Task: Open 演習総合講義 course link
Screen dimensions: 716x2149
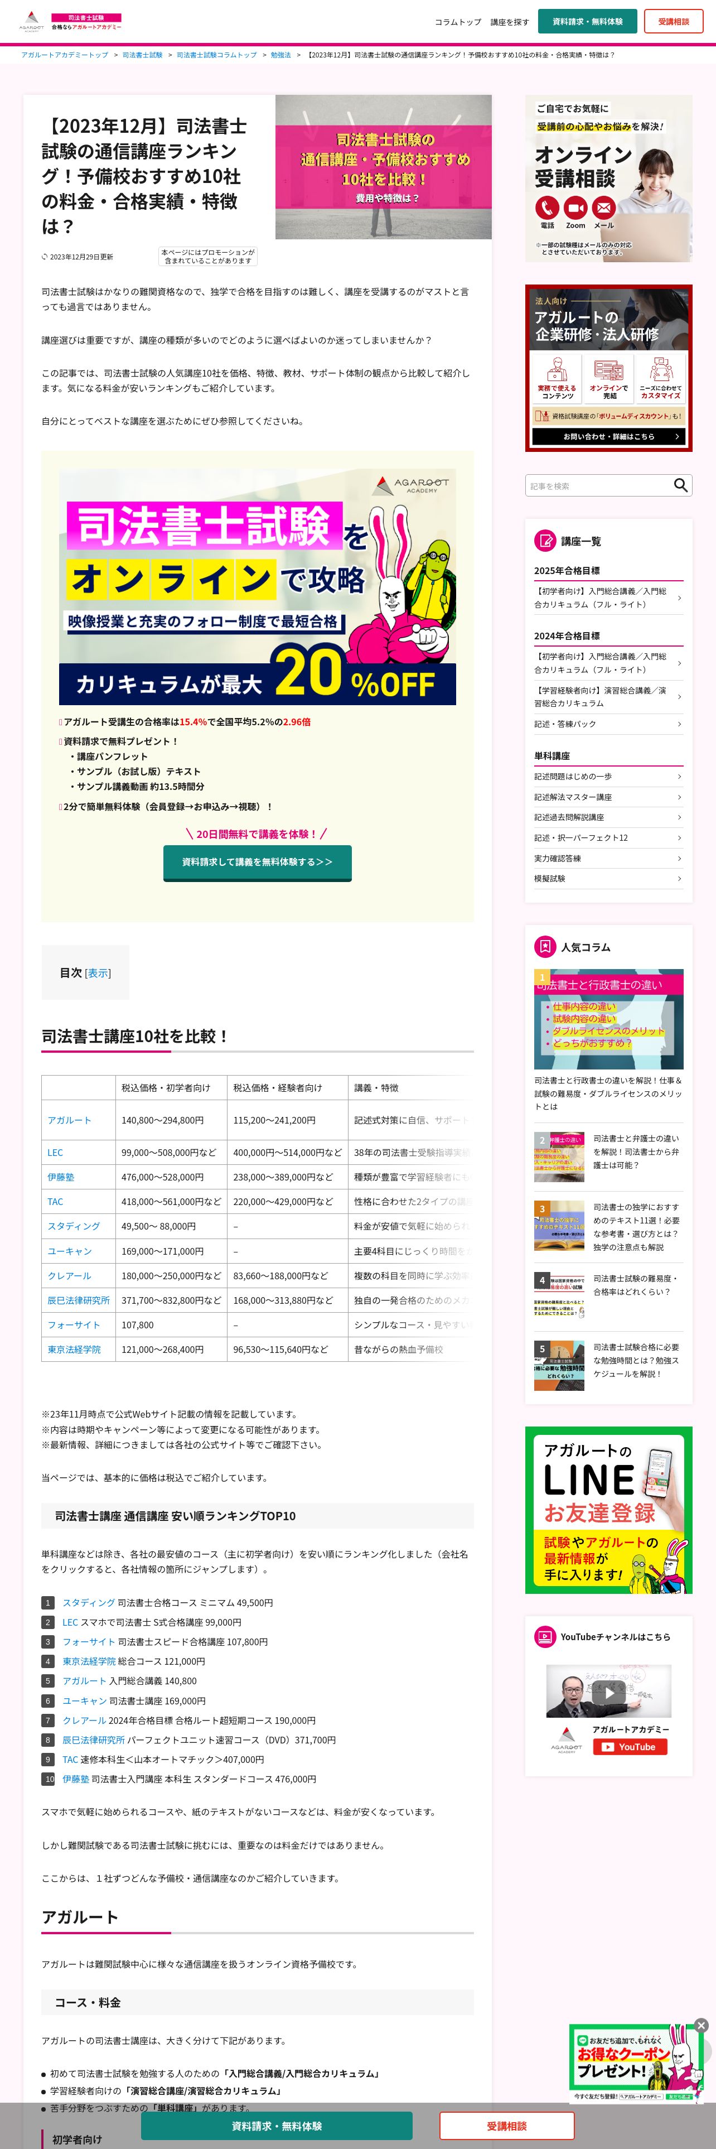Action: 608,697
